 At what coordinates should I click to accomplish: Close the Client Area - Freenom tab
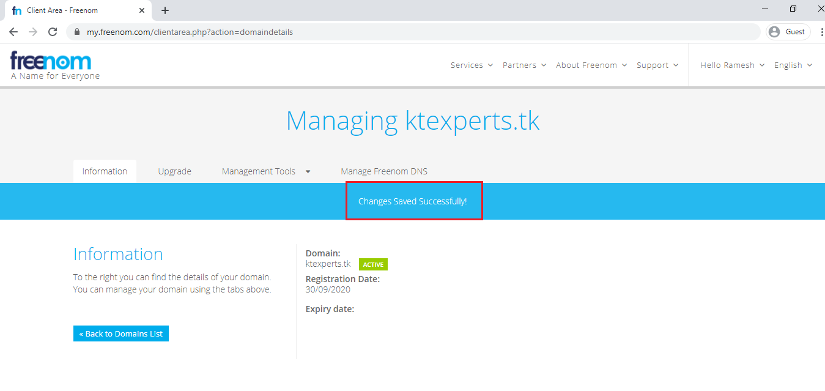pyautogui.click(x=142, y=10)
